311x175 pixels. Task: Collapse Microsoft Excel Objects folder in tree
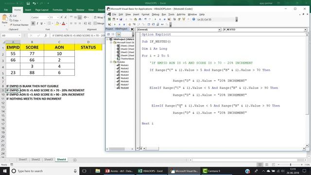(x=111, y=42)
